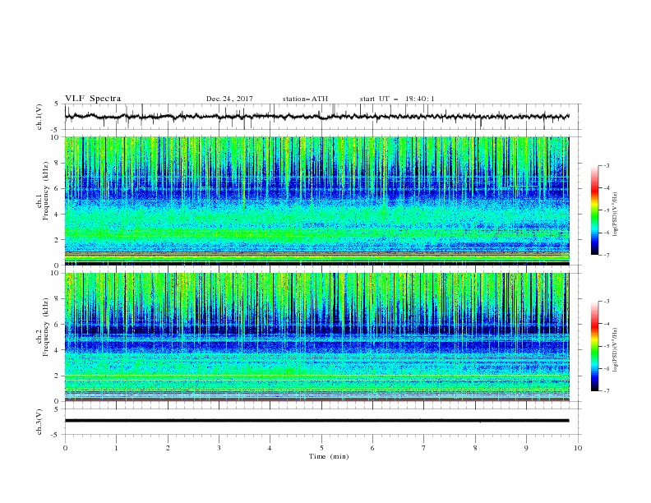651x503 pixels.
Task: Click the flat ch.3 voltage trace
Action: point(316,421)
